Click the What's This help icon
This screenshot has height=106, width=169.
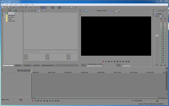pyautogui.click(x=76, y=8)
